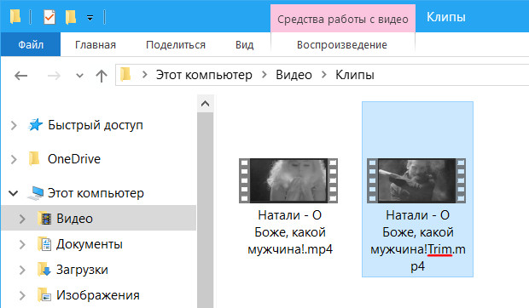Screen dimensions: 529x308
Task: Click the New folder quick access icon
Action: pos(71,17)
